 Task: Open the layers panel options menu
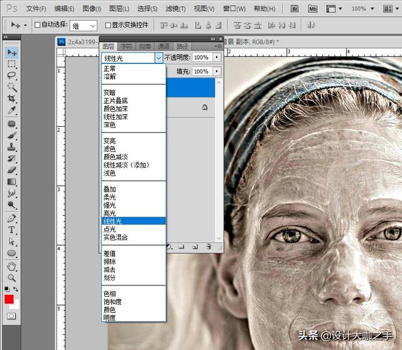(219, 46)
